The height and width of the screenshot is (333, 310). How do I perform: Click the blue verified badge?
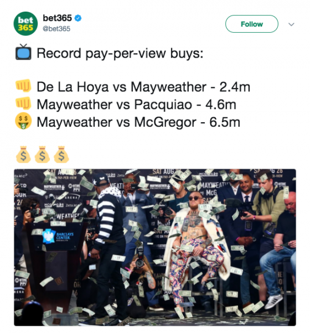pyautogui.click(x=78, y=18)
